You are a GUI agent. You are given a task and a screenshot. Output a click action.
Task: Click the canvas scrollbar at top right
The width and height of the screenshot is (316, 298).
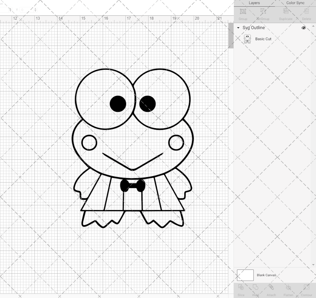(x=231, y=35)
